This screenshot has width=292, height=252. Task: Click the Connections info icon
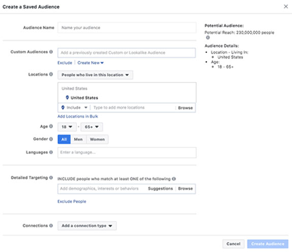51,226
